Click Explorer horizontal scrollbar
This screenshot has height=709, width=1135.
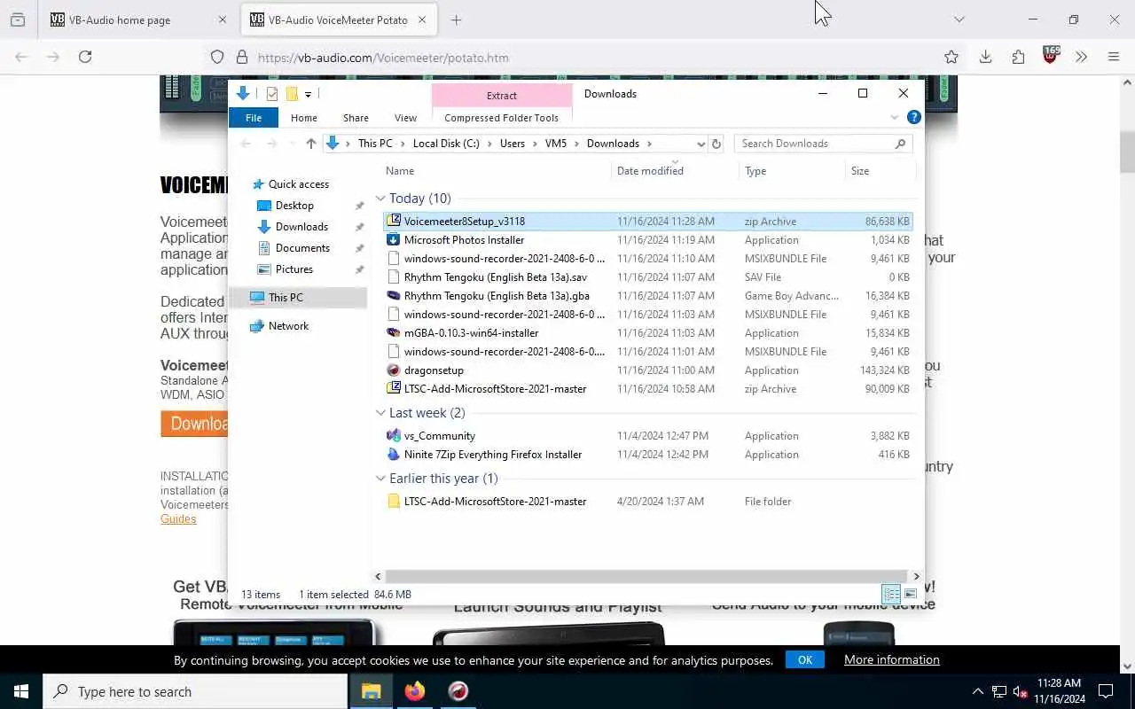coord(646,576)
